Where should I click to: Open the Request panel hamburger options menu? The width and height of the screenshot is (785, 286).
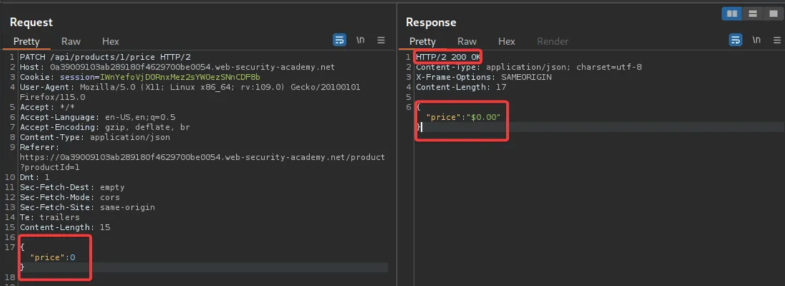(x=381, y=40)
